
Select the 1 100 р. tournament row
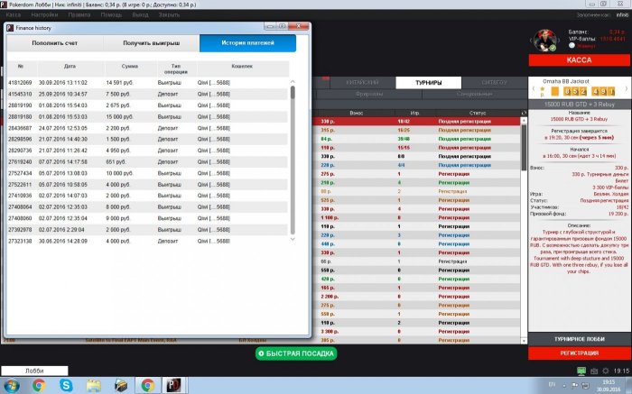tap(416, 217)
